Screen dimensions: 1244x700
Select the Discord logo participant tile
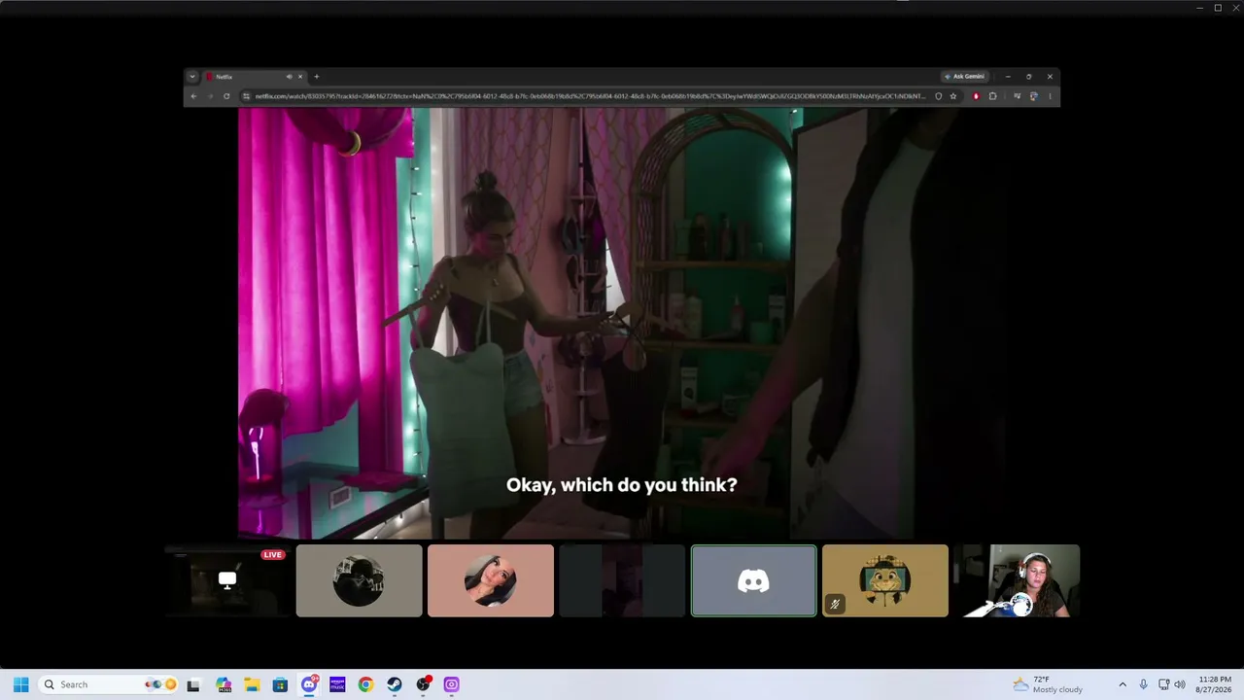tap(753, 580)
